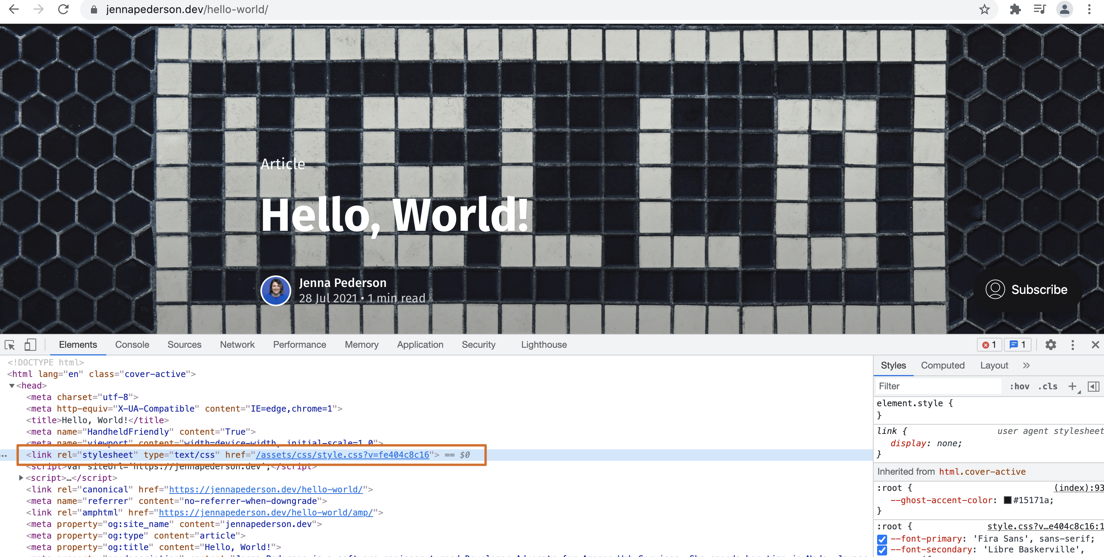This screenshot has height=557, width=1104.
Task: Uncheck the --font-secondary declaration
Action: click(x=882, y=550)
